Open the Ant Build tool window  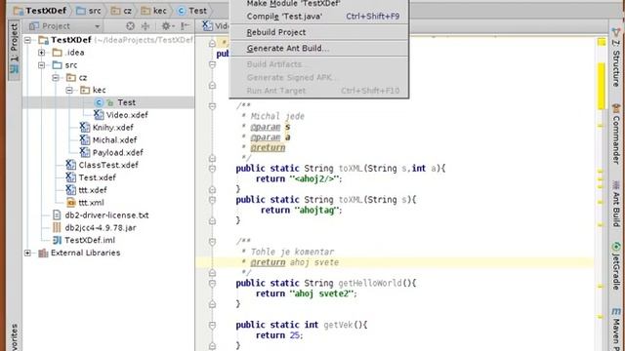(616, 204)
